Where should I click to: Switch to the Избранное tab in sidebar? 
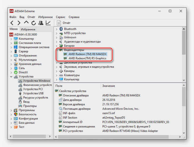pos(28,29)
